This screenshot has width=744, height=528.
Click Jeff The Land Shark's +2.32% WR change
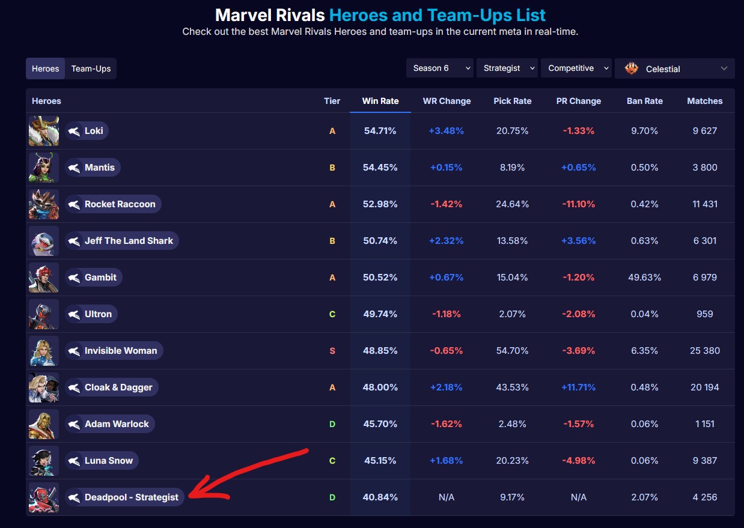[447, 241]
